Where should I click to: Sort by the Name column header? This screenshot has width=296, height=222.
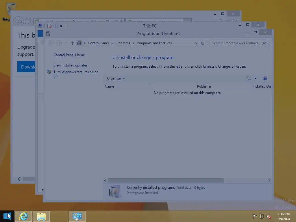(109, 86)
